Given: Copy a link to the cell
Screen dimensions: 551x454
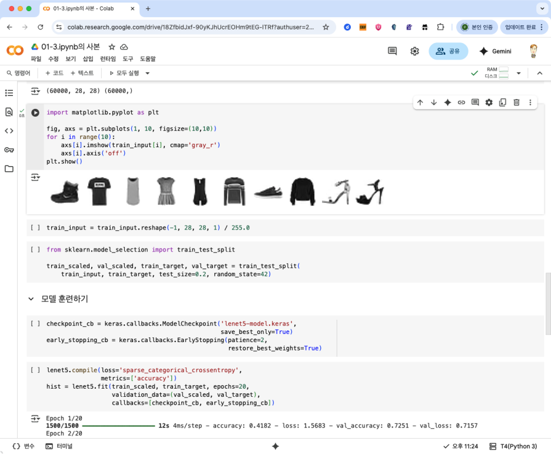Looking at the screenshot, I should point(461,102).
